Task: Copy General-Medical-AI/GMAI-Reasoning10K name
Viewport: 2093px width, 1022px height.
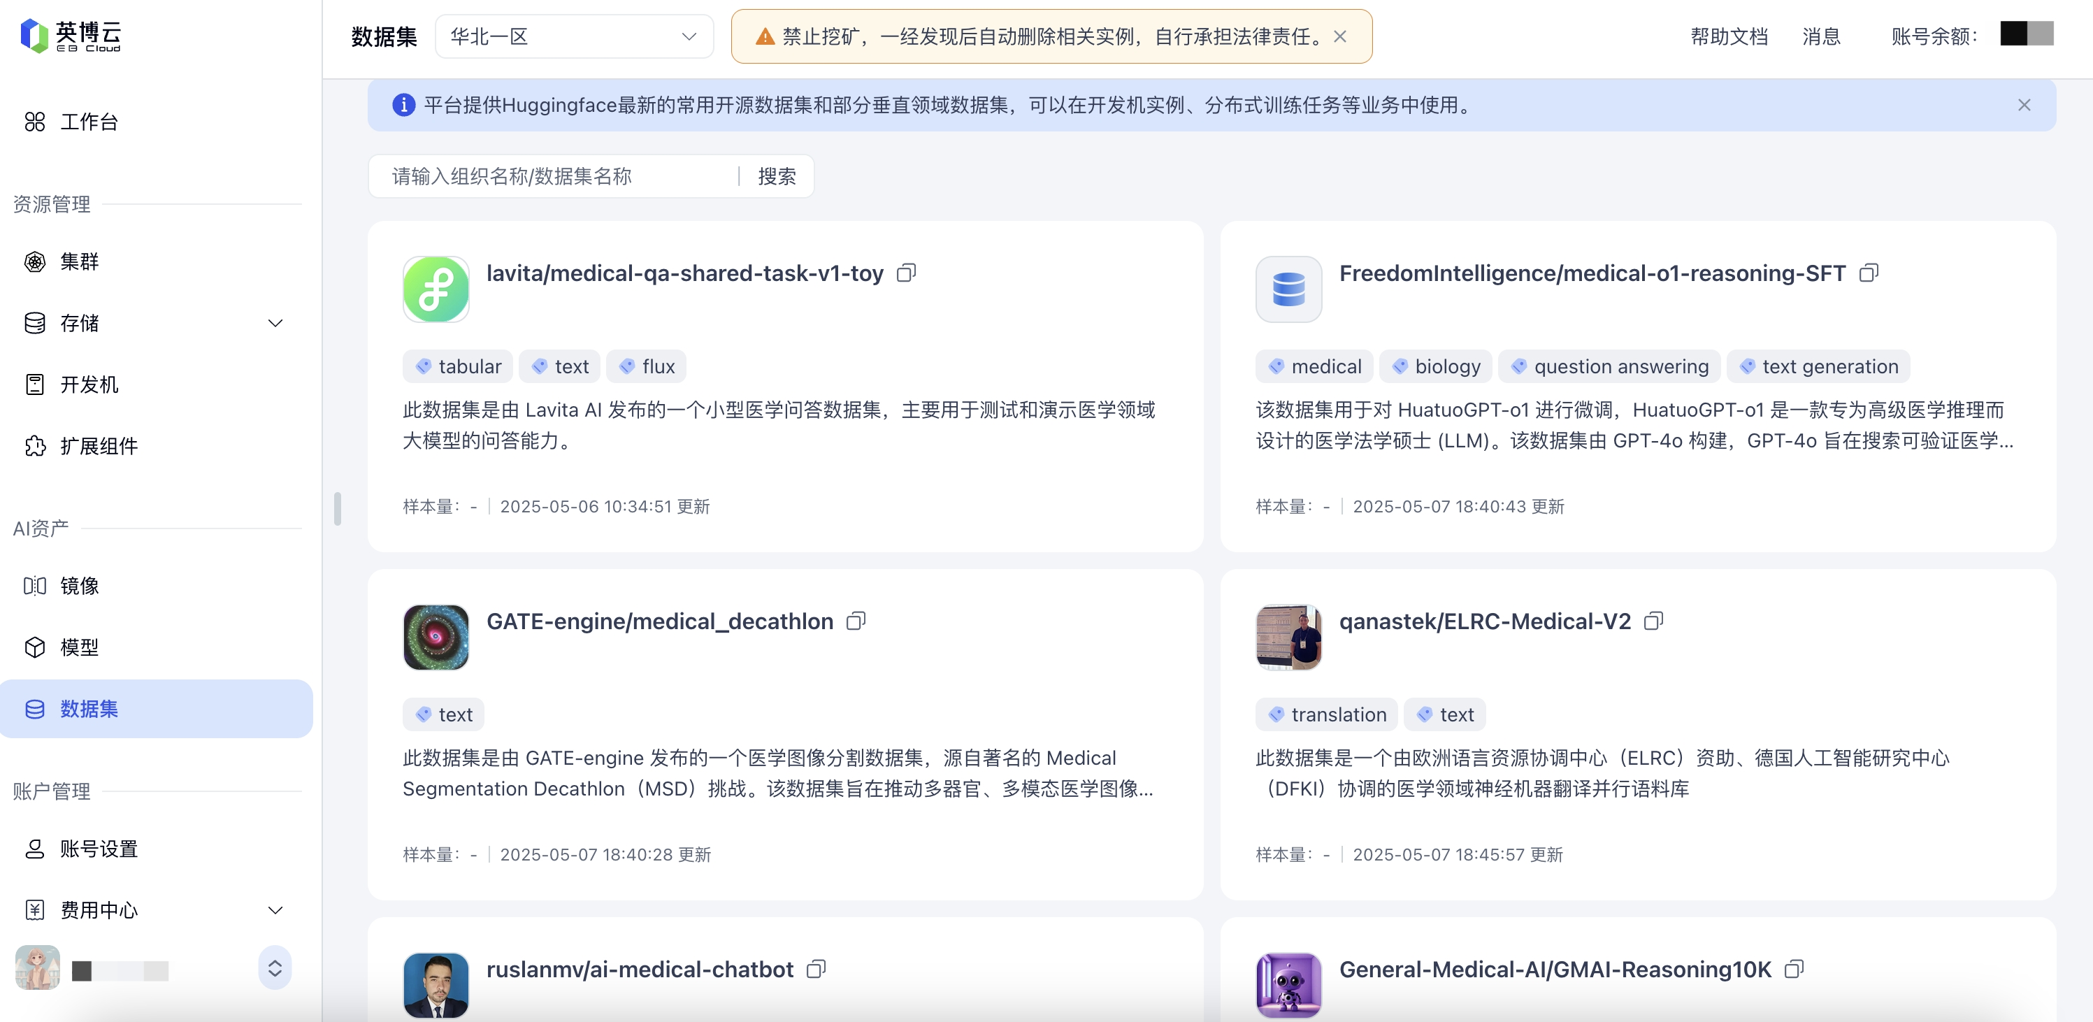Action: (1794, 969)
